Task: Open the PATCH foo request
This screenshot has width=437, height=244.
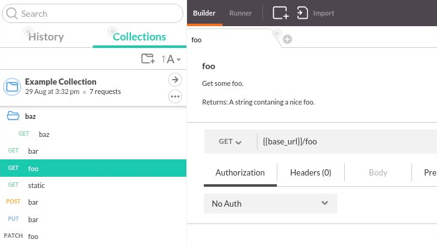Action: pyautogui.click(x=93, y=236)
